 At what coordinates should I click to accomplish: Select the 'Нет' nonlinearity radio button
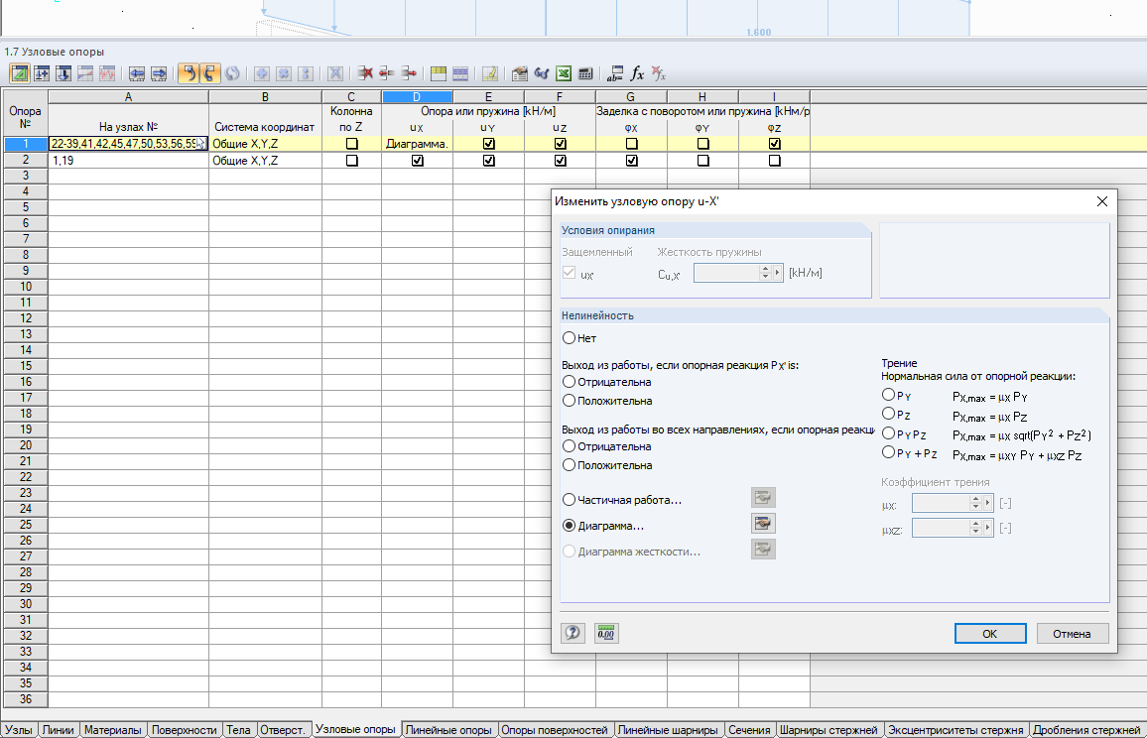tap(569, 338)
